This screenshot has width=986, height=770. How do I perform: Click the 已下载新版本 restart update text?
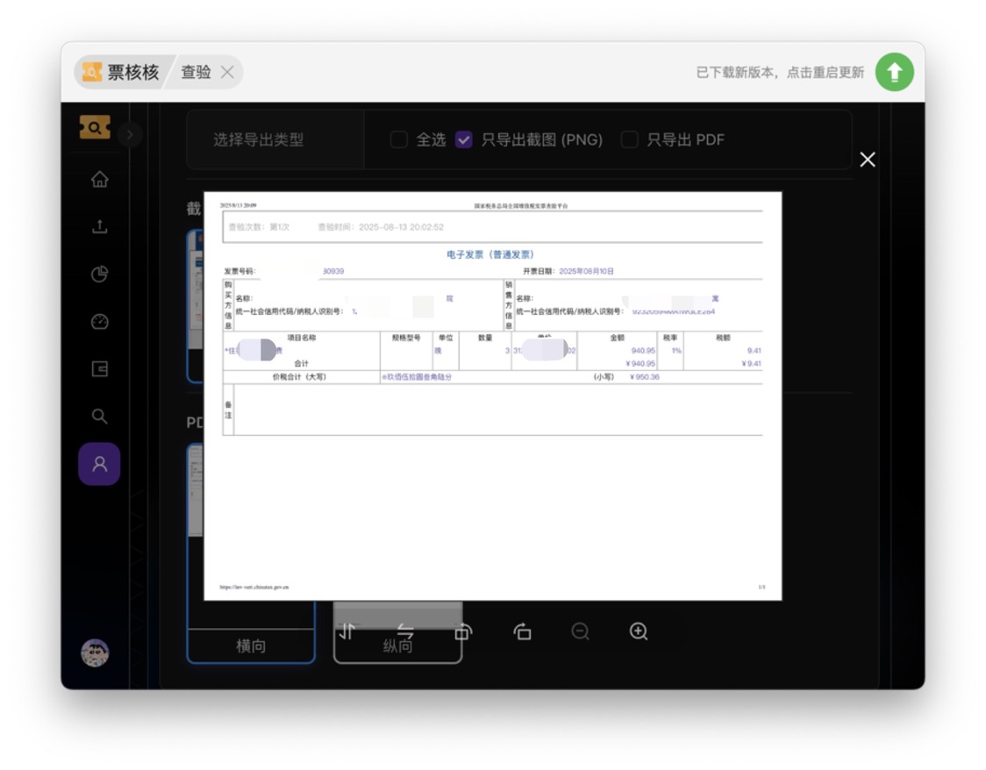[780, 72]
